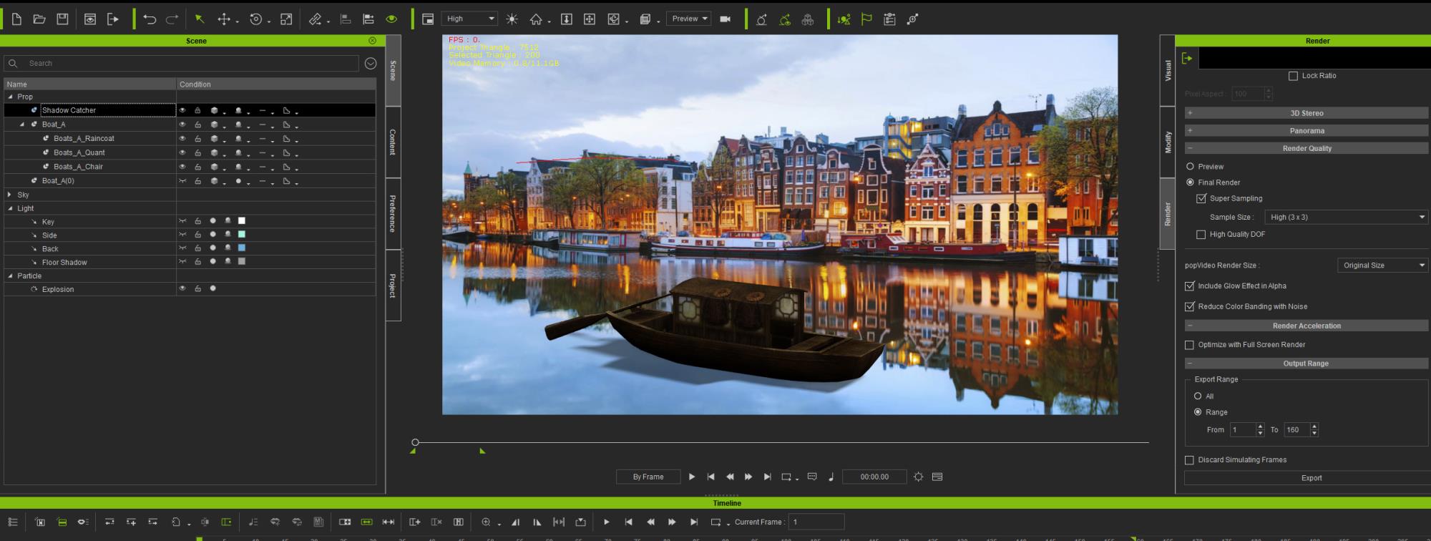Click the export icon at Render panel top
The width and height of the screenshot is (1431, 541).
click(x=1187, y=59)
